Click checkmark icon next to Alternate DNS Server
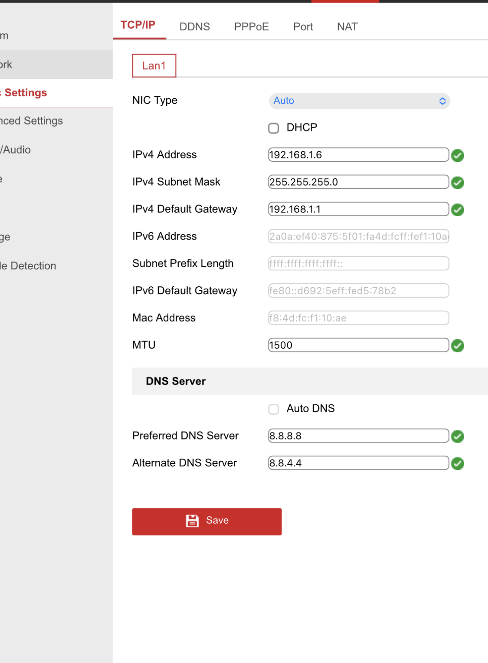This screenshot has height=663, width=488. pos(457,464)
